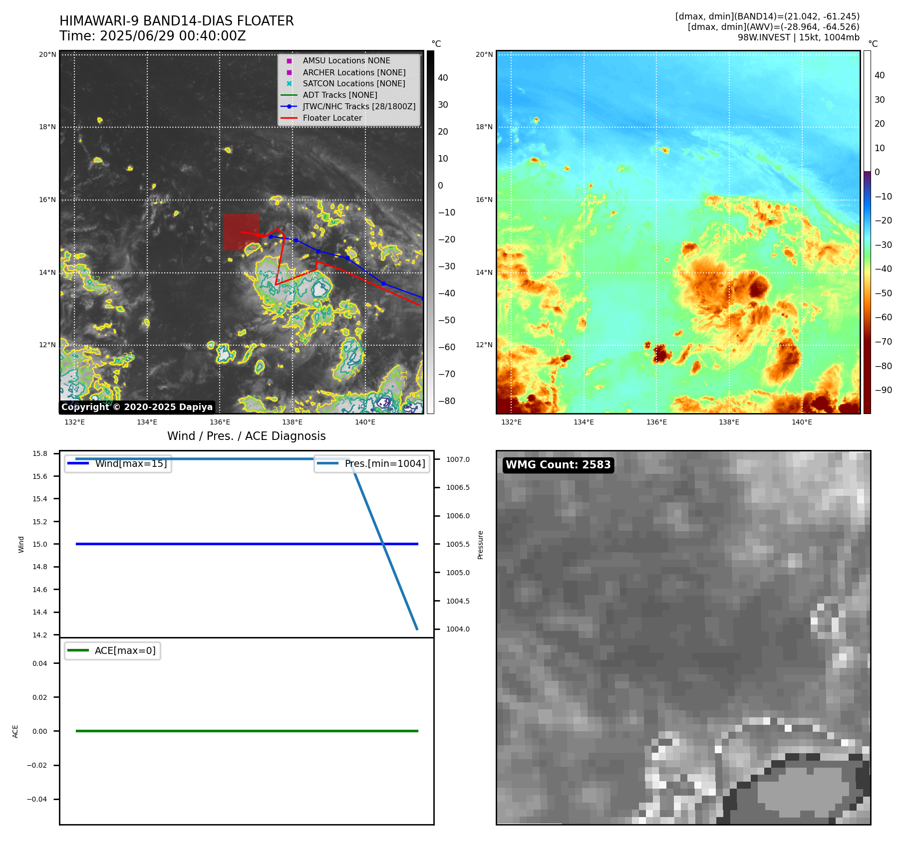This screenshot has width=905, height=843.
Task: Click the BAND14 dmax dmin values text
Action: click(767, 16)
